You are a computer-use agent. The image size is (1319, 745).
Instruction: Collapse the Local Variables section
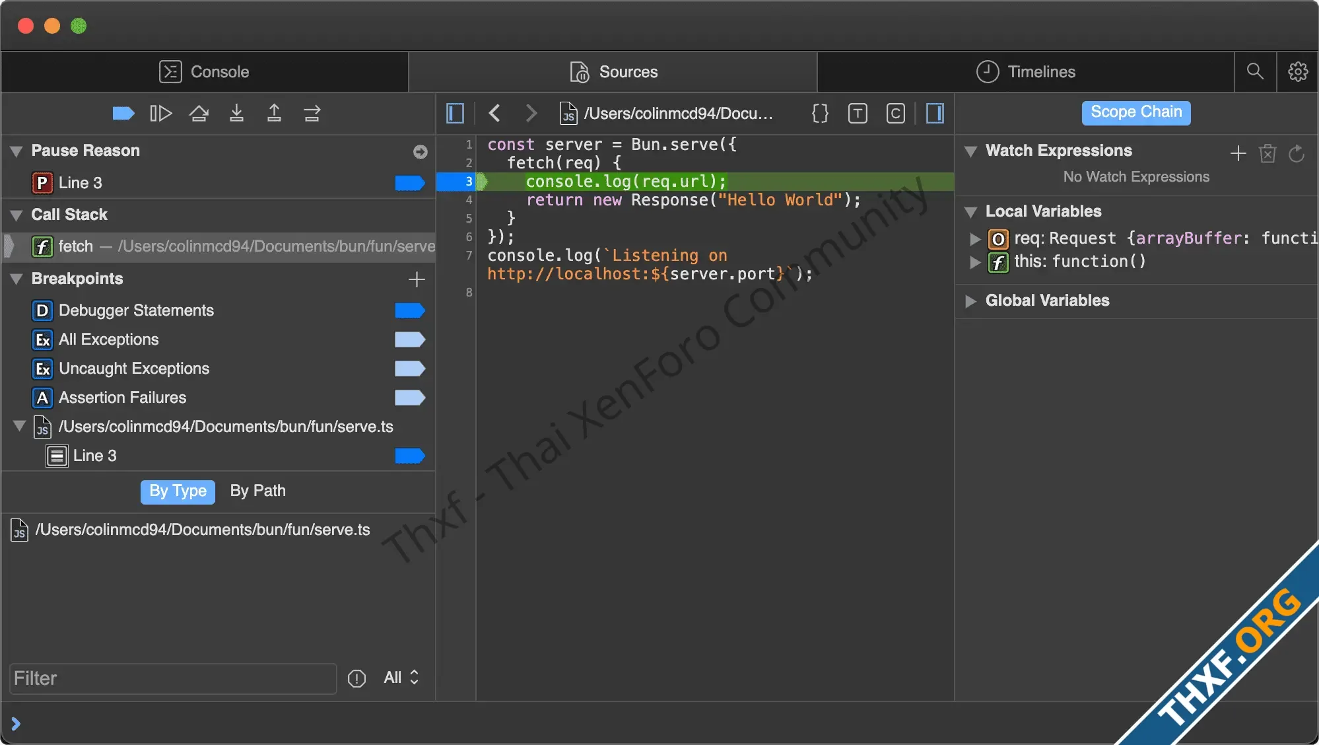pos(970,212)
